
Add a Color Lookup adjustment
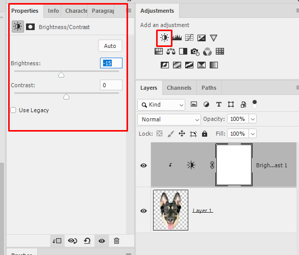(220, 52)
